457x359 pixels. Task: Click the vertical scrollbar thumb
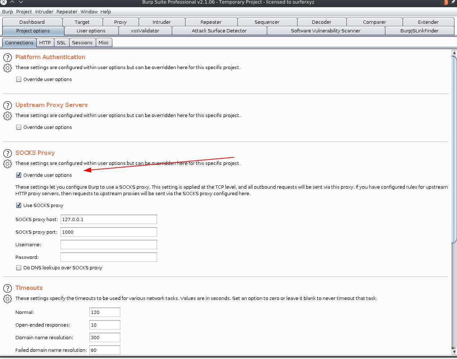pyautogui.click(x=454, y=150)
